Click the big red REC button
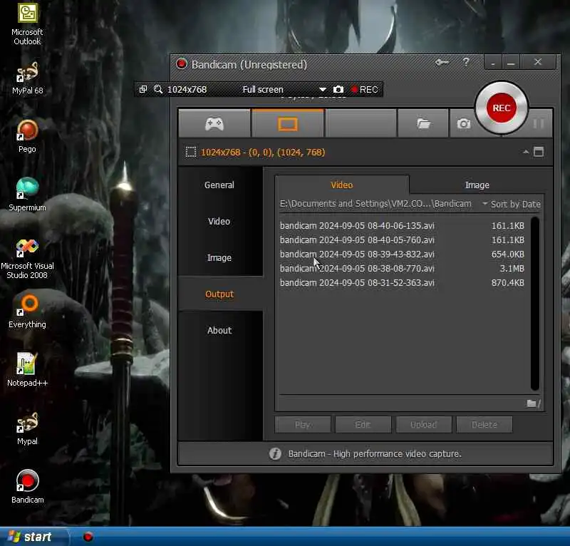The width and height of the screenshot is (570, 546). 502,108
